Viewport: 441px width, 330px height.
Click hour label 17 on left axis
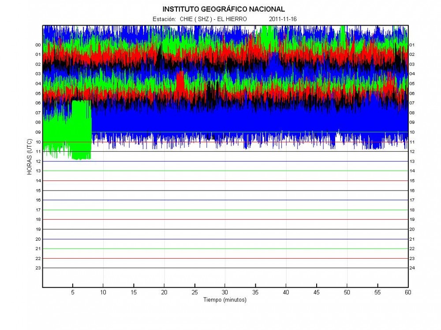38,210
